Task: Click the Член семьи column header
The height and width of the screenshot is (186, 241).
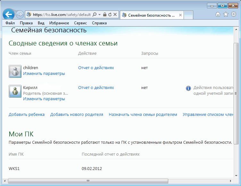Action: point(20,53)
